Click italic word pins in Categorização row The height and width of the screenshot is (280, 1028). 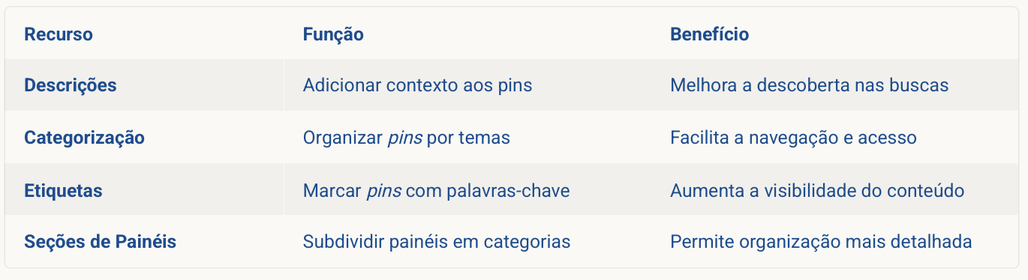pyautogui.click(x=404, y=139)
